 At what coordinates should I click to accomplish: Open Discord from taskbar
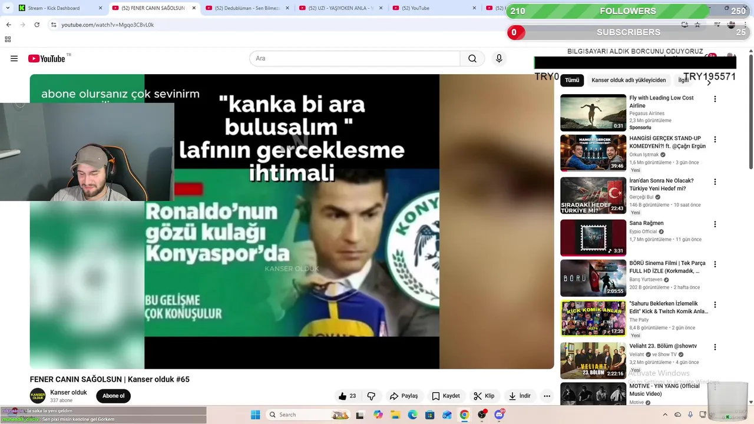[x=500, y=415]
